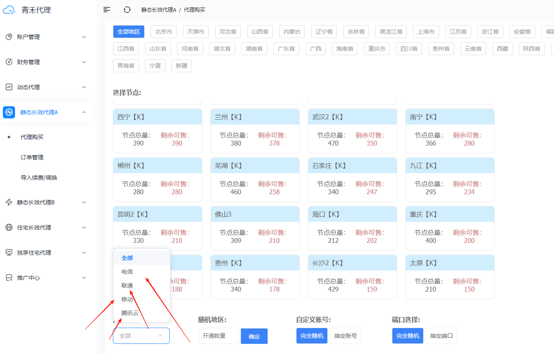This screenshot has width=554, height=354.
Task: Click the 住宅长效代理 globe icon
Action: [9, 227]
